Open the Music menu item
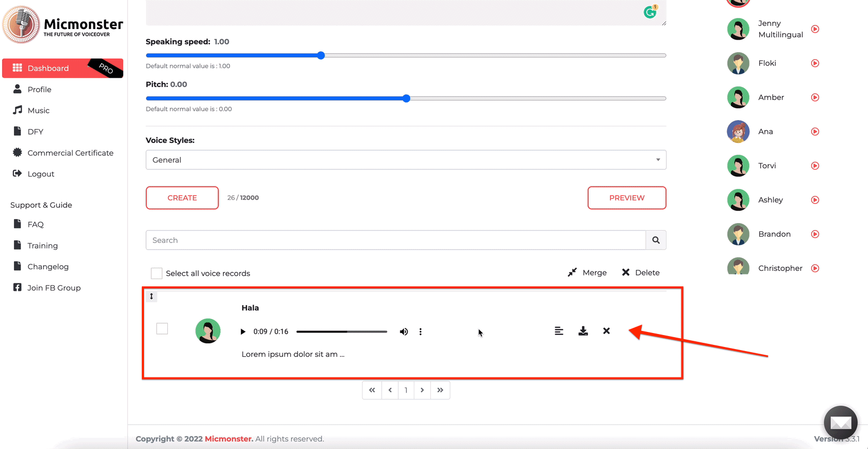The height and width of the screenshot is (449, 868). [x=38, y=110]
